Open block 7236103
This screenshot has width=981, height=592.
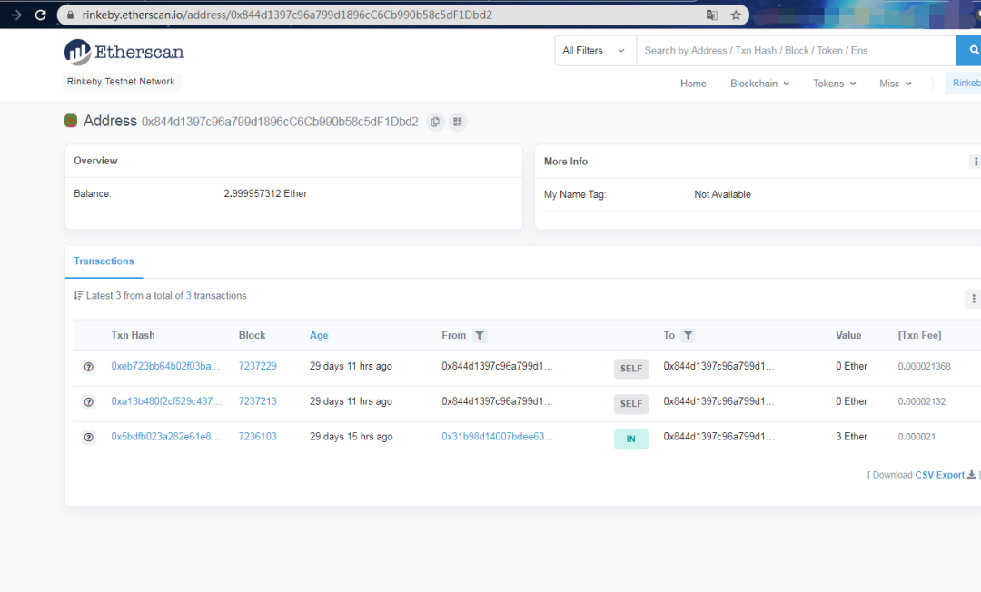click(x=258, y=437)
